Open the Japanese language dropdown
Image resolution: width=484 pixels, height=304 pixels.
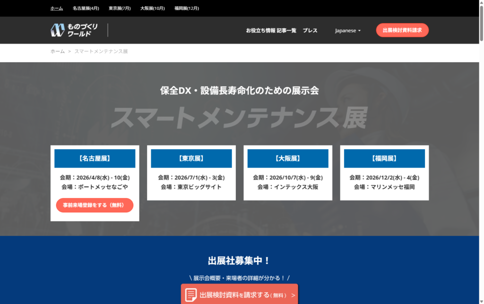point(347,30)
